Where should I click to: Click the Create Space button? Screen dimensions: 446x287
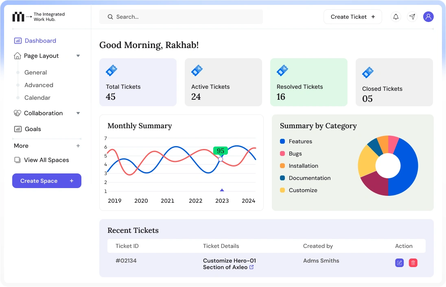pos(47,181)
